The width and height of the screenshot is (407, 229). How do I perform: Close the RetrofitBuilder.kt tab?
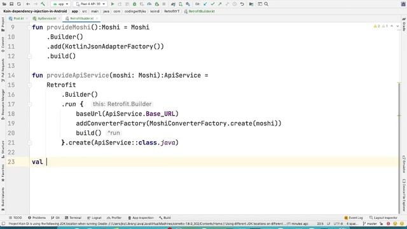(x=97, y=18)
